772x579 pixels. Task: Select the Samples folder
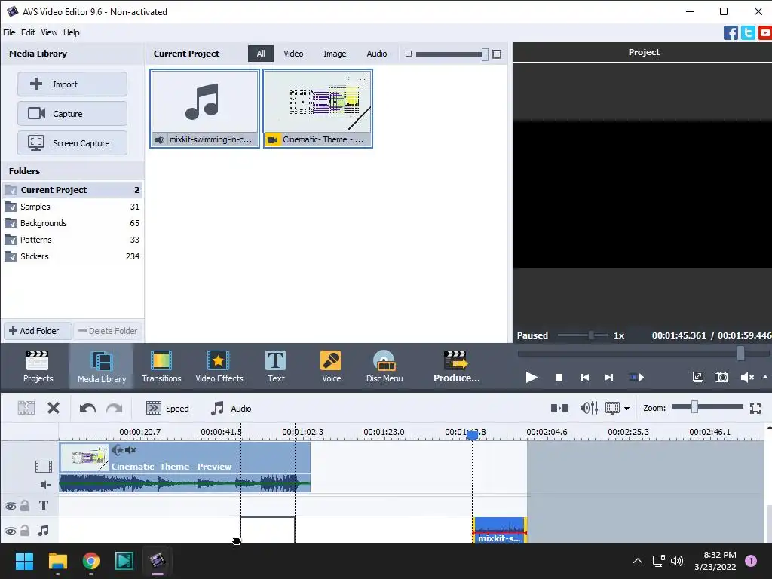[x=72, y=207]
